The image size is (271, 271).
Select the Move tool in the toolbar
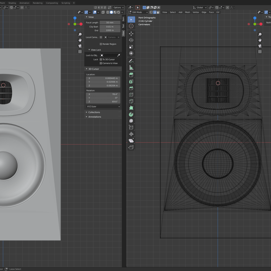pyautogui.click(x=131, y=34)
